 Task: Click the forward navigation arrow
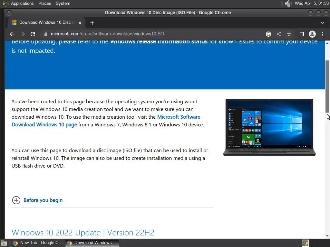(x=23, y=34)
